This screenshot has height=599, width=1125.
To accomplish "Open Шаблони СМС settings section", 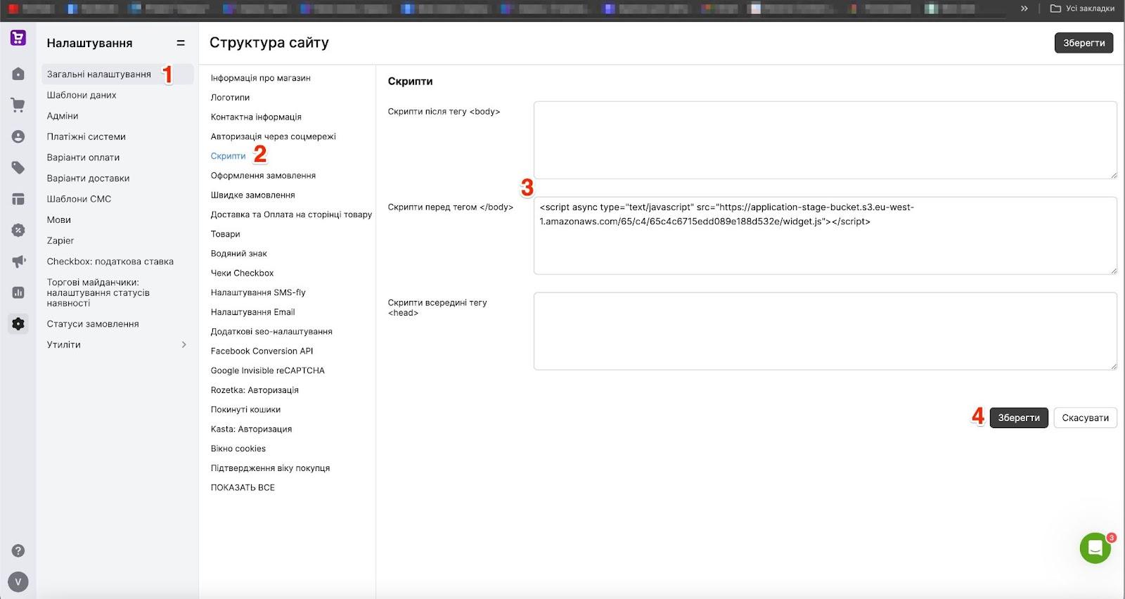I will point(79,199).
